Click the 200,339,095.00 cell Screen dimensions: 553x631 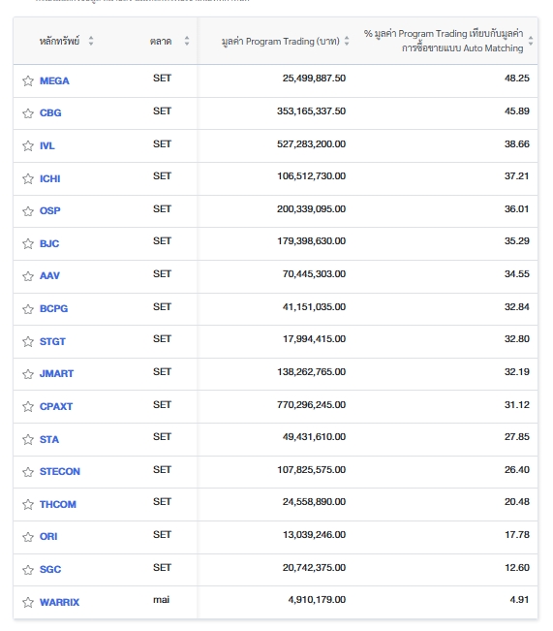[311, 209]
